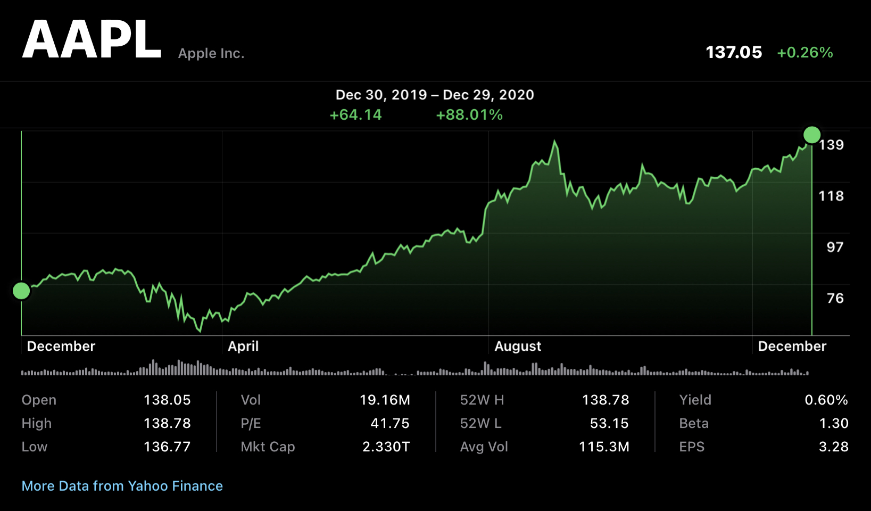This screenshot has height=511, width=871.
Task: Click the 52W L value 53.15
Action: [x=609, y=423]
